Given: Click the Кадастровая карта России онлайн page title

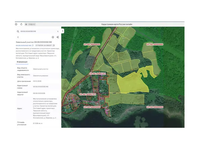Looking at the screenshot, I should coord(117,24).
